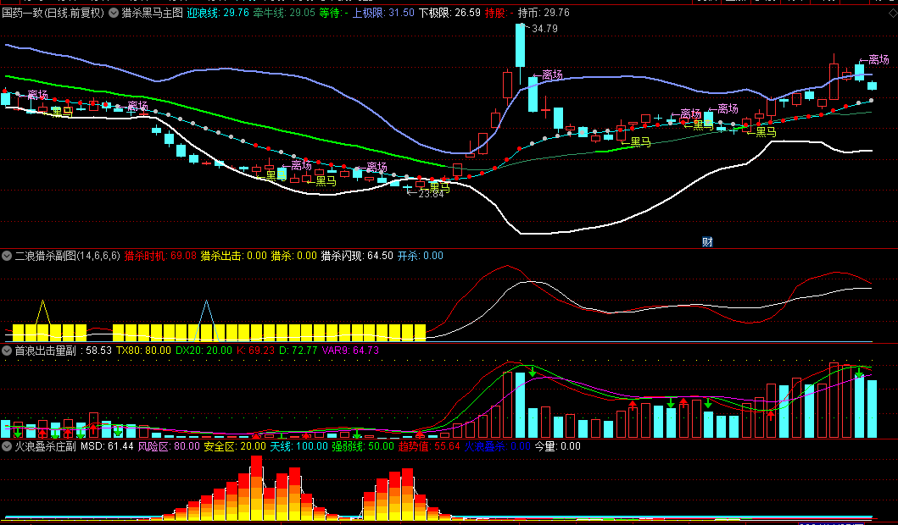Expand the 二浪猎杀副图 indicator dropdown arrow
Image resolution: width=898 pixels, height=525 pixels.
(7, 256)
